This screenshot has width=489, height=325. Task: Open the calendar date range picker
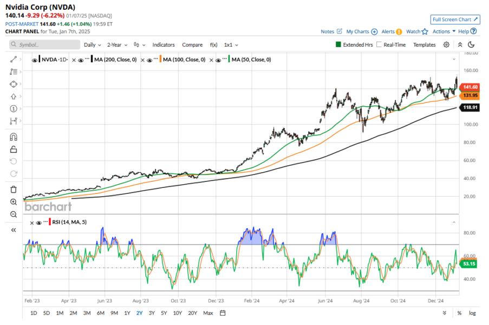click(x=223, y=313)
